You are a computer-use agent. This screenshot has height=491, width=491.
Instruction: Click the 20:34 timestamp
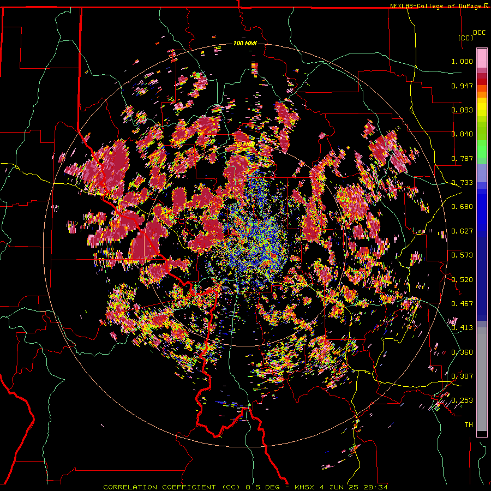point(375,487)
